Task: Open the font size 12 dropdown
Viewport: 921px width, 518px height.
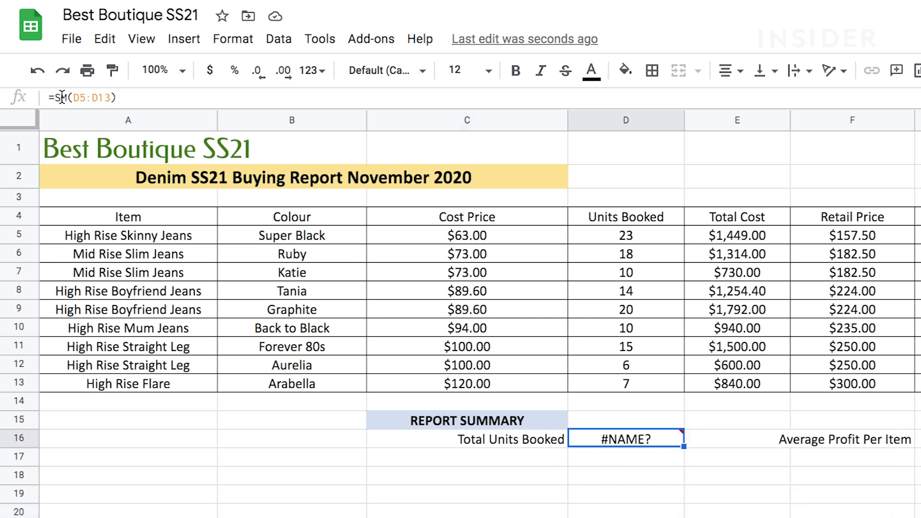Action: click(x=470, y=70)
